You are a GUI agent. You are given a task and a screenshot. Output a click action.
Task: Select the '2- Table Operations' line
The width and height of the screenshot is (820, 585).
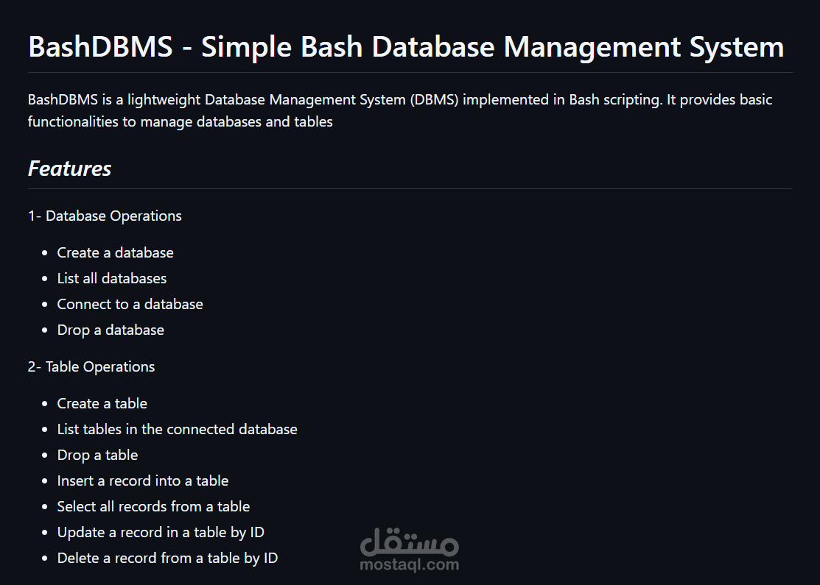click(x=91, y=366)
